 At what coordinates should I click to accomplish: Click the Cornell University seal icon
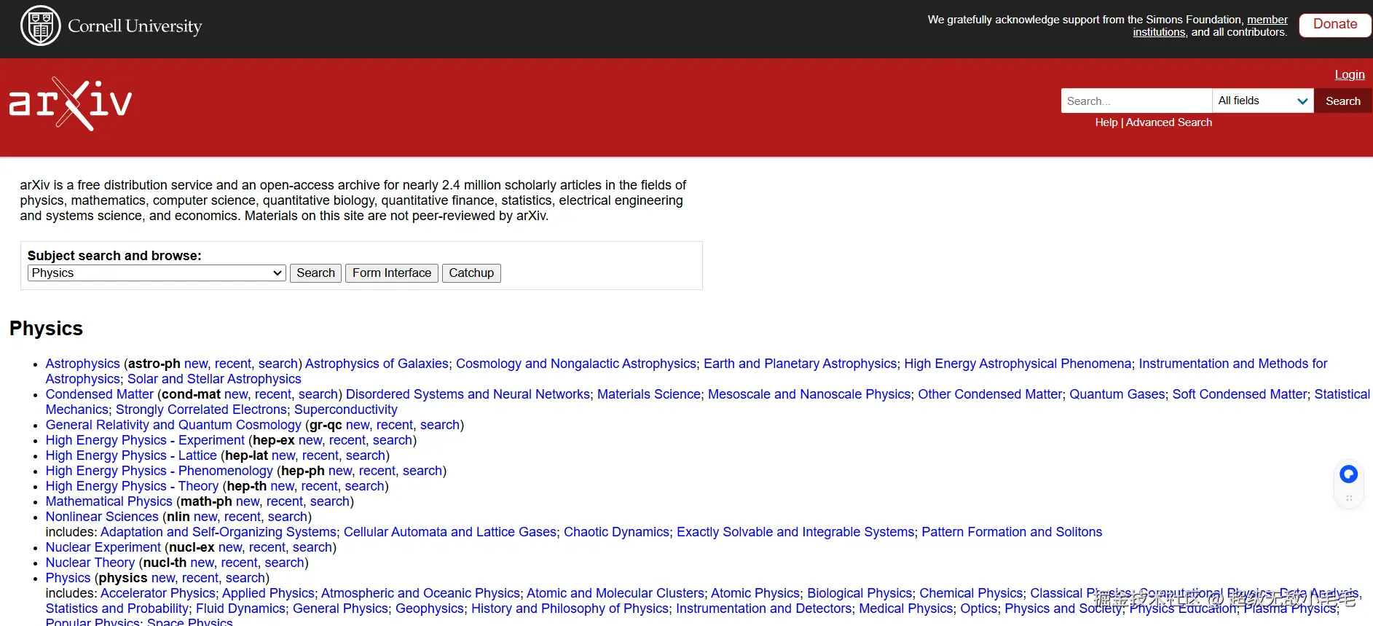(x=41, y=26)
